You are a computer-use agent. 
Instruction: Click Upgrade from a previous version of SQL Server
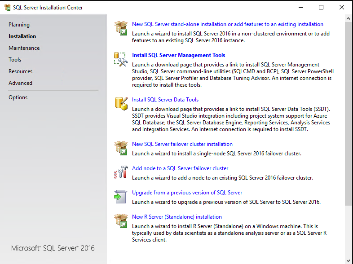point(187,193)
